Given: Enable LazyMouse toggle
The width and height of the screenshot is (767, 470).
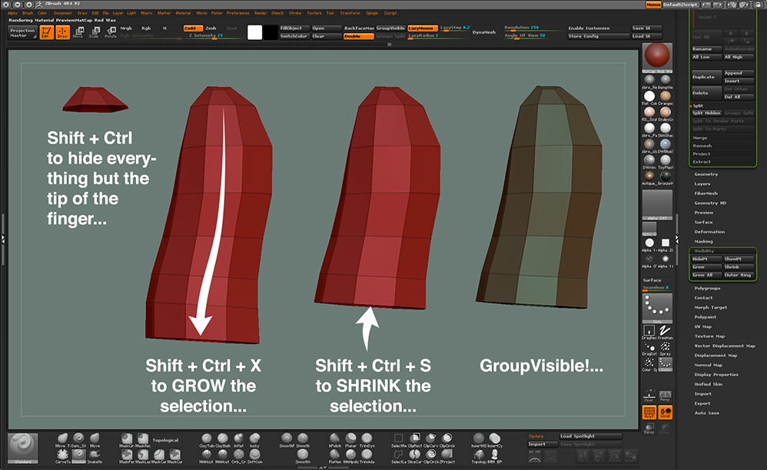Looking at the screenshot, I should click(x=421, y=28).
